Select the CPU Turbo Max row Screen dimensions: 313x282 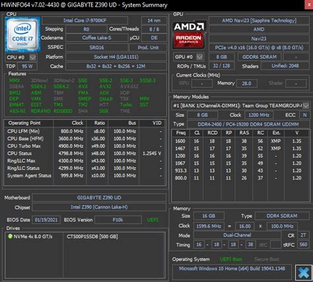(85, 146)
